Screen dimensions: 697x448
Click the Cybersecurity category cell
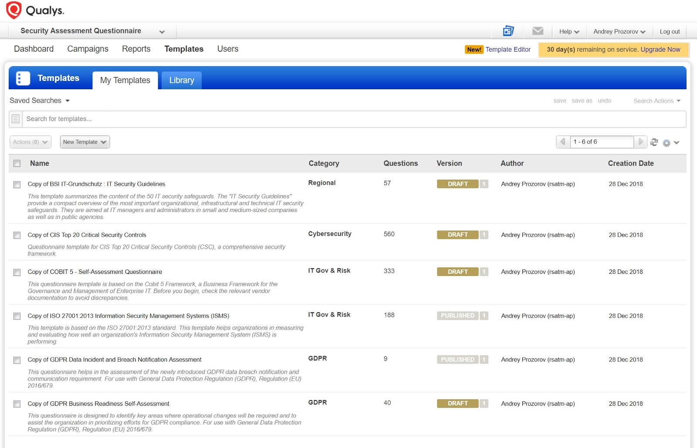coord(330,234)
